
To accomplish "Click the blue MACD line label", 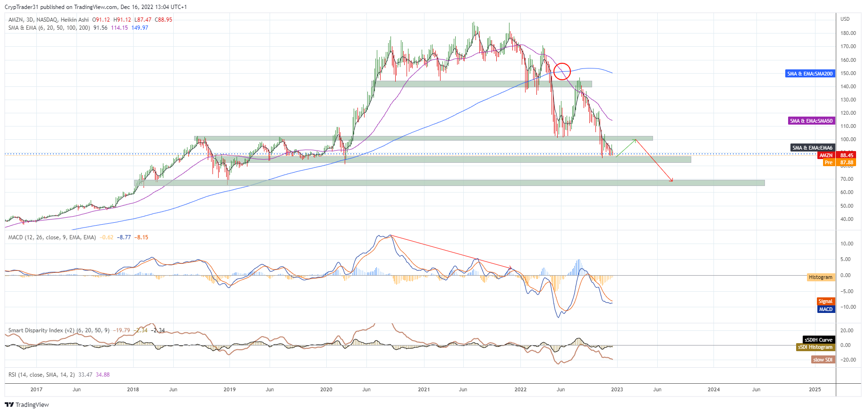I will [826, 309].
